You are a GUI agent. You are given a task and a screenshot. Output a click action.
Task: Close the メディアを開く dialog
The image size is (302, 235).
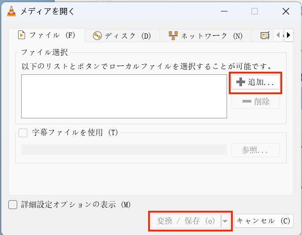pos(286,11)
